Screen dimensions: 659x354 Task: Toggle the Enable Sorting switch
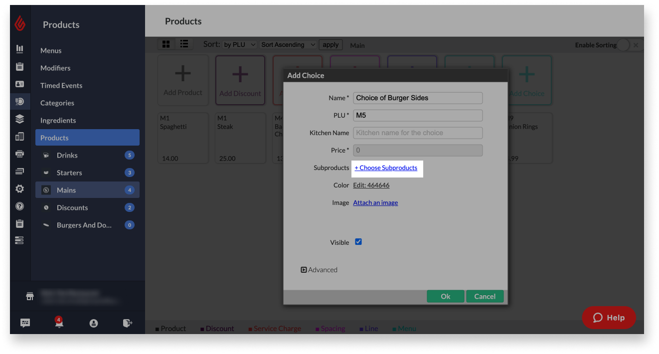coord(624,45)
